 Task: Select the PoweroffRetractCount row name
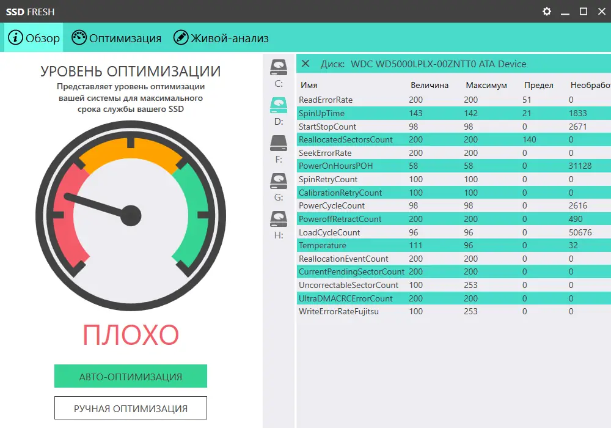point(340,219)
